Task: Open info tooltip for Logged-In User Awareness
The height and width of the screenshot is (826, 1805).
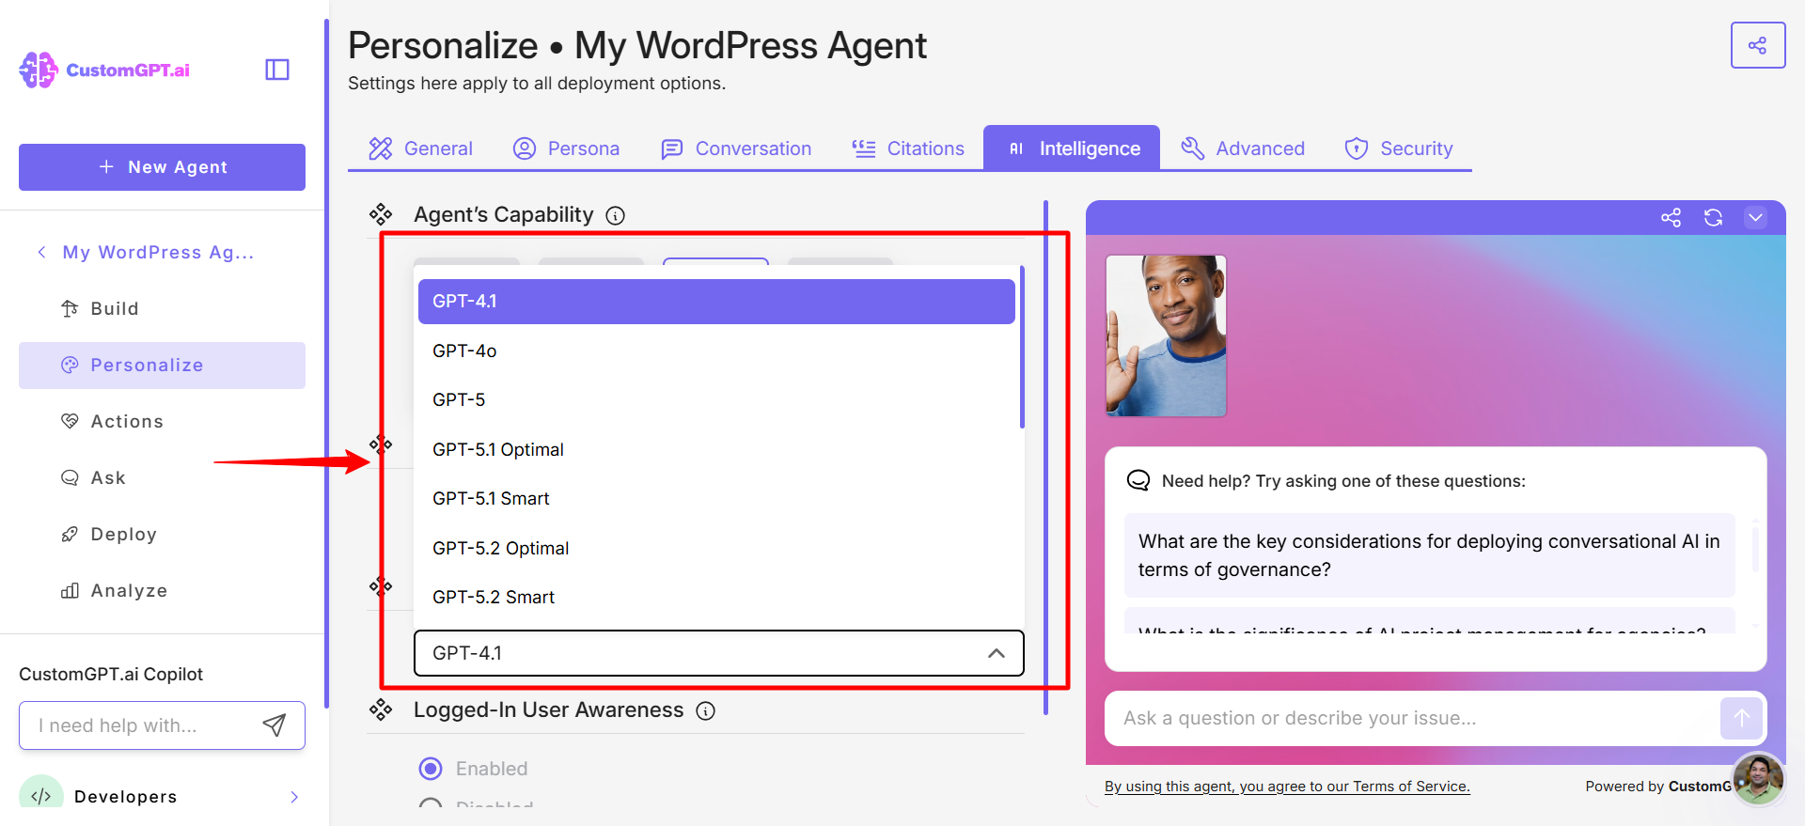Action: coord(705,711)
